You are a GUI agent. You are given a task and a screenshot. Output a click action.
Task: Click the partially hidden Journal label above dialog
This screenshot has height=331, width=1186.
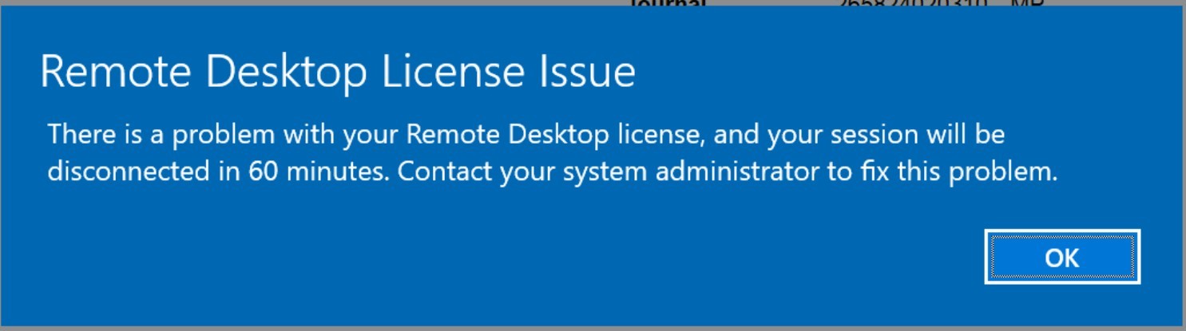pyautogui.click(x=668, y=3)
